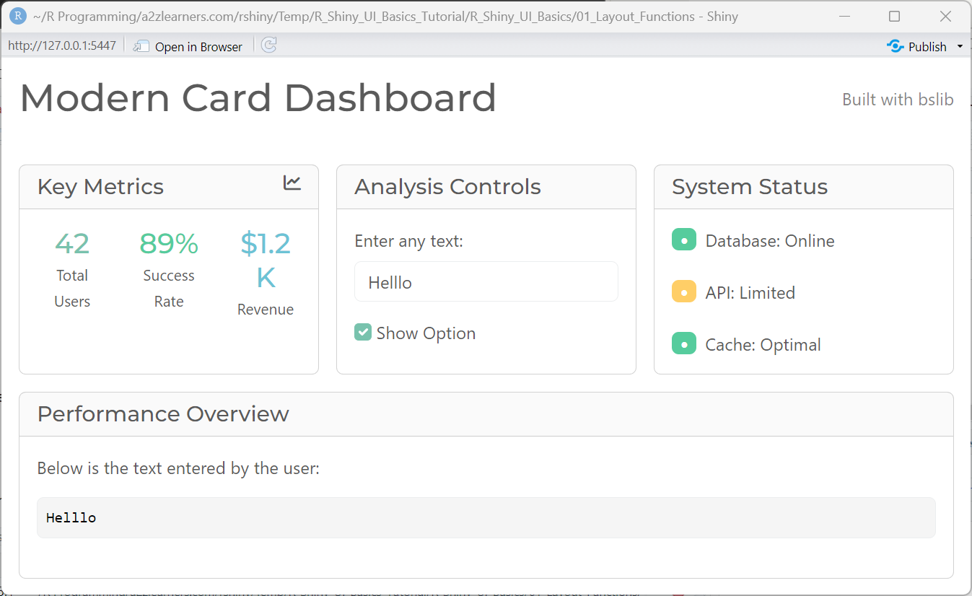The image size is (972, 596).
Task: Click the green Database status indicator
Action: click(x=683, y=240)
